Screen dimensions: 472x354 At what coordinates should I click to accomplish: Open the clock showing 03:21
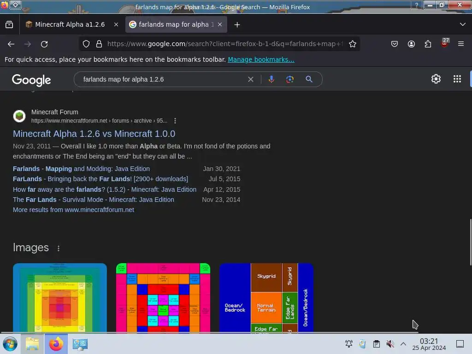click(x=429, y=344)
